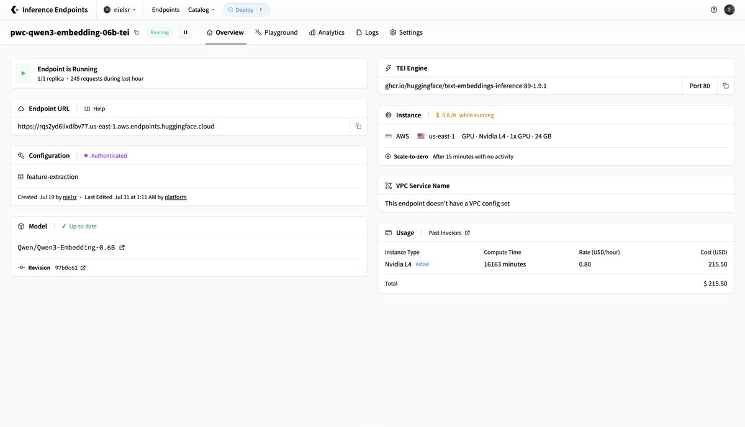Screen dimensions: 745x427
Task: Click the Up-to-date model status
Action: tap(79, 227)
